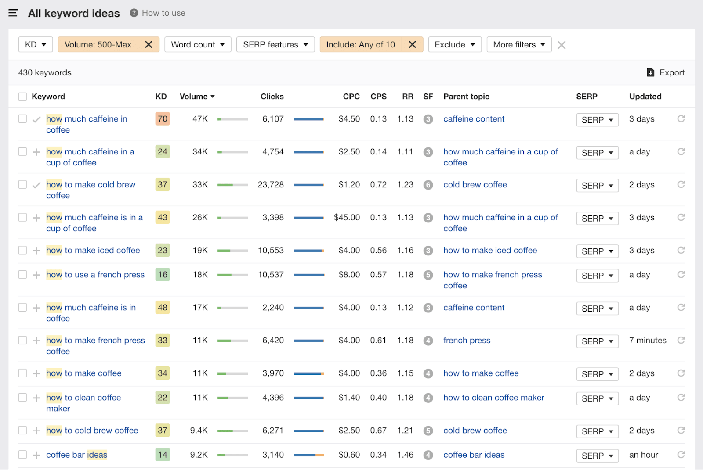Image resolution: width=703 pixels, height=470 pixels.
Task: Open the KD filter dropdown
Action: pos(35,44)
